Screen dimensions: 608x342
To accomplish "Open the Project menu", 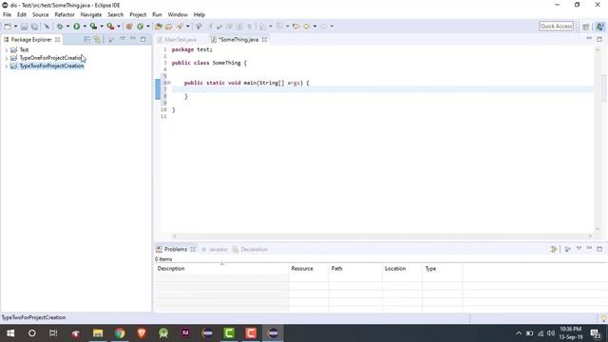I will (x=138, y=14).
